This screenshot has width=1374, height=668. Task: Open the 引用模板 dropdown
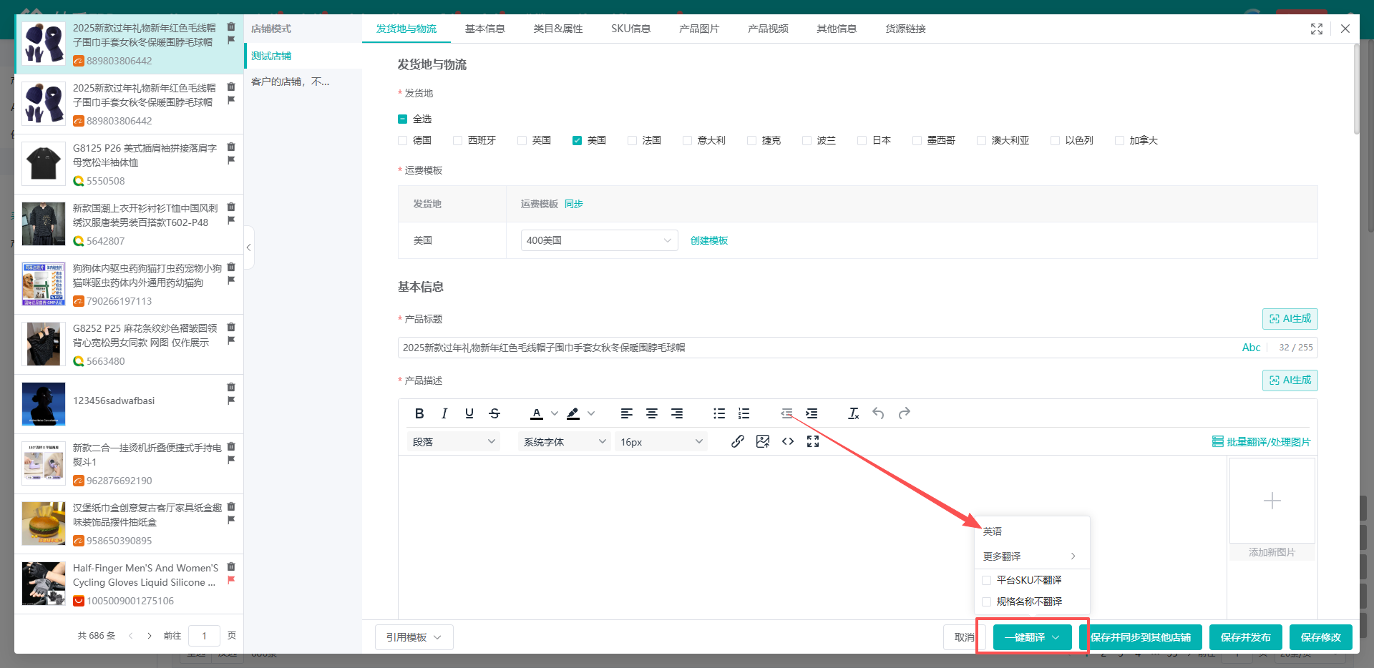(414, 637)
